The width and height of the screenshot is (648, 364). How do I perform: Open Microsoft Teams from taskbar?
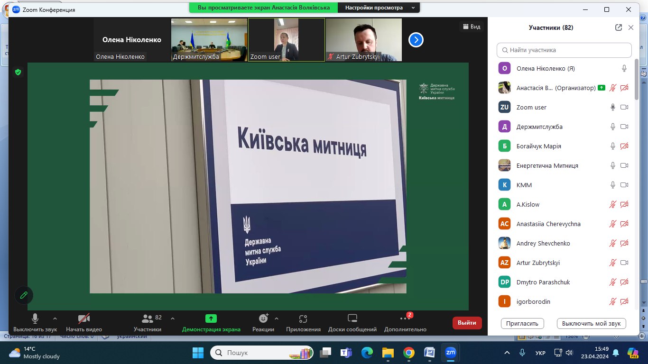346,353
